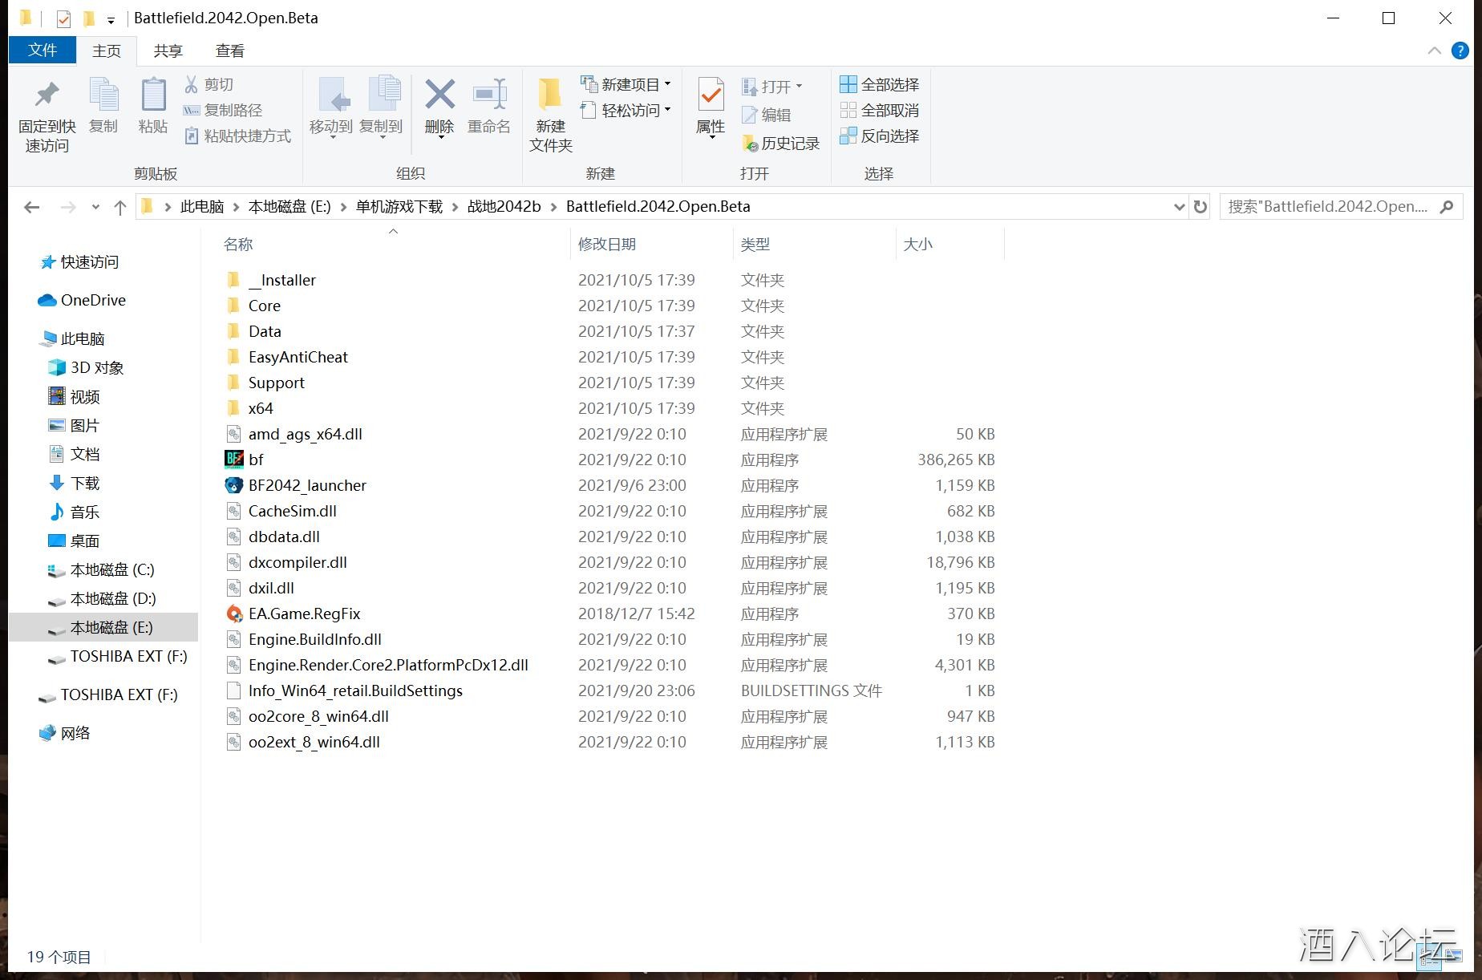The height and width of the screenshot is (980, 1482).
Task: Select 快速访问 in navigation pane
Action: [x=80, y=261]
